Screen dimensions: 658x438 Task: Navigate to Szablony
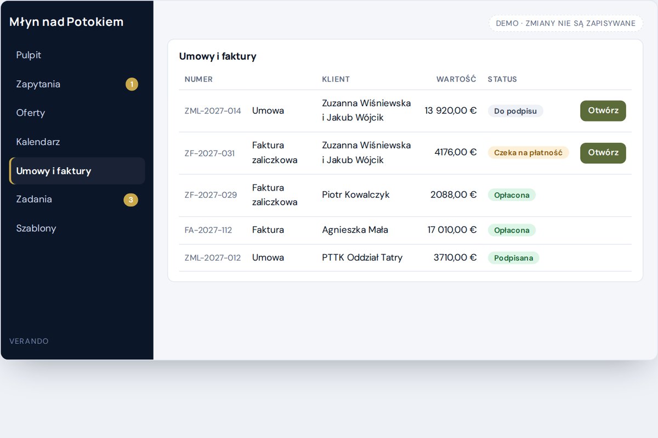pos(77,228)
